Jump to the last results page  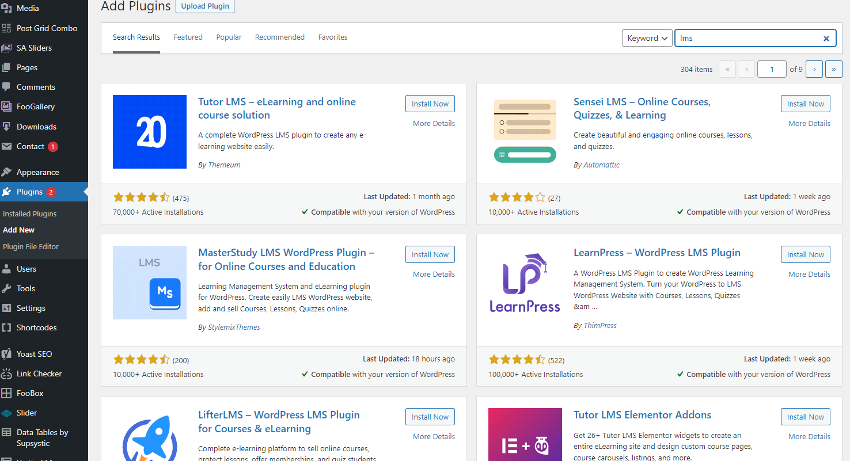(834, 69)
